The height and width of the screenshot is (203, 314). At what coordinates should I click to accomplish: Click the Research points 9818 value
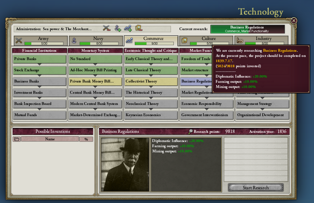pyautogui.click(x=230, y=131)
